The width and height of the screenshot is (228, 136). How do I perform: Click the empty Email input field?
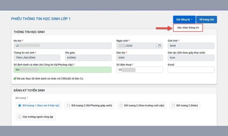[x=191, y=70]
